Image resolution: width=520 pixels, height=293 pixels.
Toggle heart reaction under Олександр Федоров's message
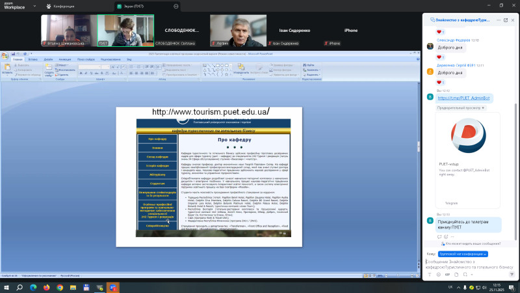tap(439, 57)
